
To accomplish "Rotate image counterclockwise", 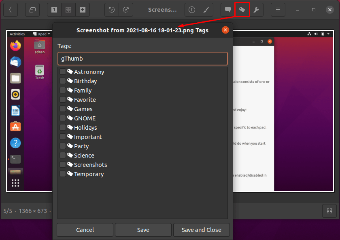I will click(x=112, y=10).
